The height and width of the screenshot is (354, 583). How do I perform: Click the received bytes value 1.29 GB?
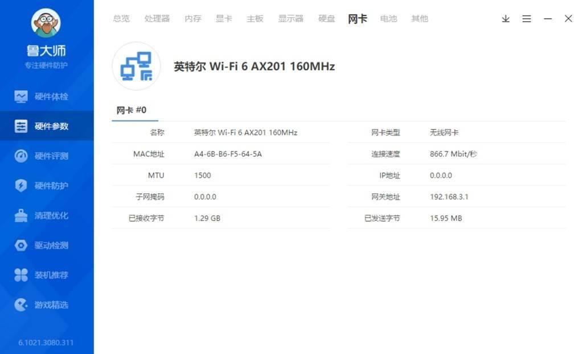tap(207, 218)
